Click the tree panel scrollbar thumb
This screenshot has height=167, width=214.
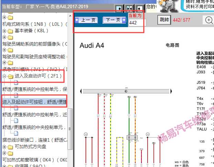coord(70,129)
